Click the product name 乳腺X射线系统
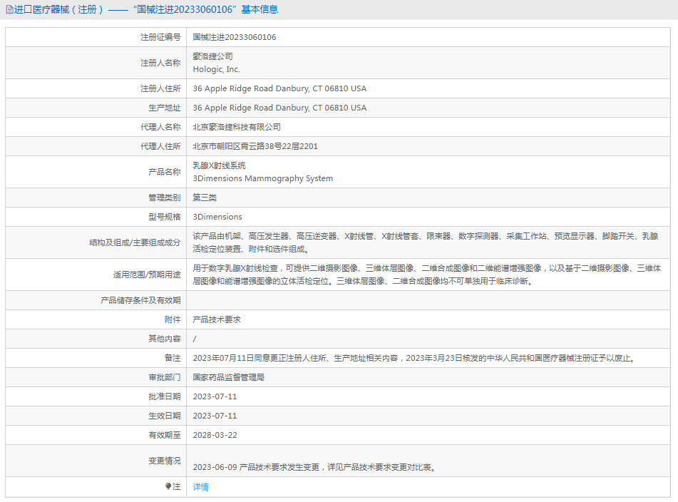Screen dimensions: 678x502 pos(219,165)
